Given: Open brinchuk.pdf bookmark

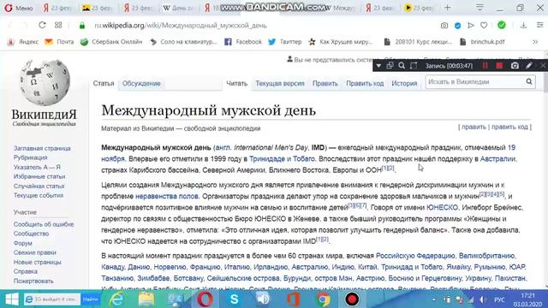Looking at the screenshot, I should 482,42.
